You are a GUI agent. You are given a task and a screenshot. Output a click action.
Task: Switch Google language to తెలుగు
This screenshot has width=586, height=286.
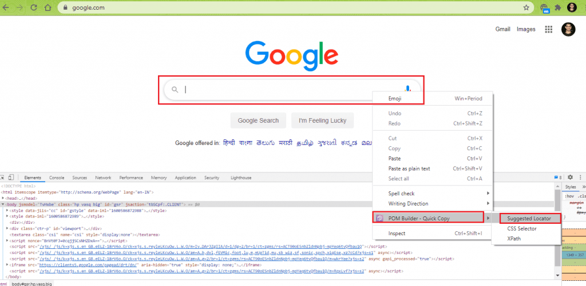(x=266, y=143)
